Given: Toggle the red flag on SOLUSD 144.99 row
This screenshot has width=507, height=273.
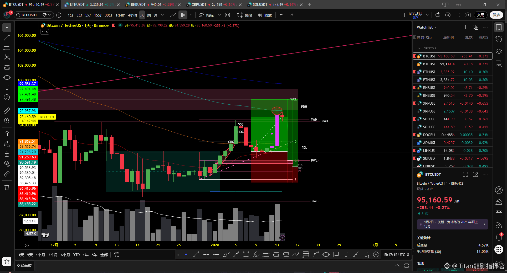Looking at the screenshot, I should pyautogui.click(x=414, y=119).
